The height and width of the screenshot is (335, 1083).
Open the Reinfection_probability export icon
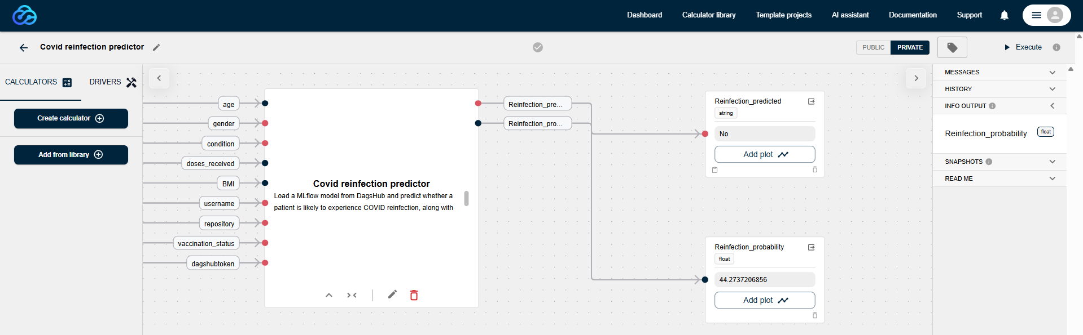(x=811, y=247)
